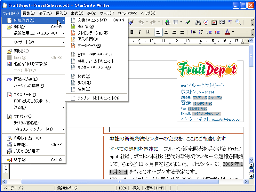
Task: Click the www.fruit-depot.com link
Action: (227, 120)
